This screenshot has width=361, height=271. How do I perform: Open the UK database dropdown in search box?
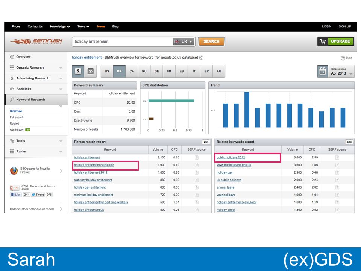coord(183,41)
